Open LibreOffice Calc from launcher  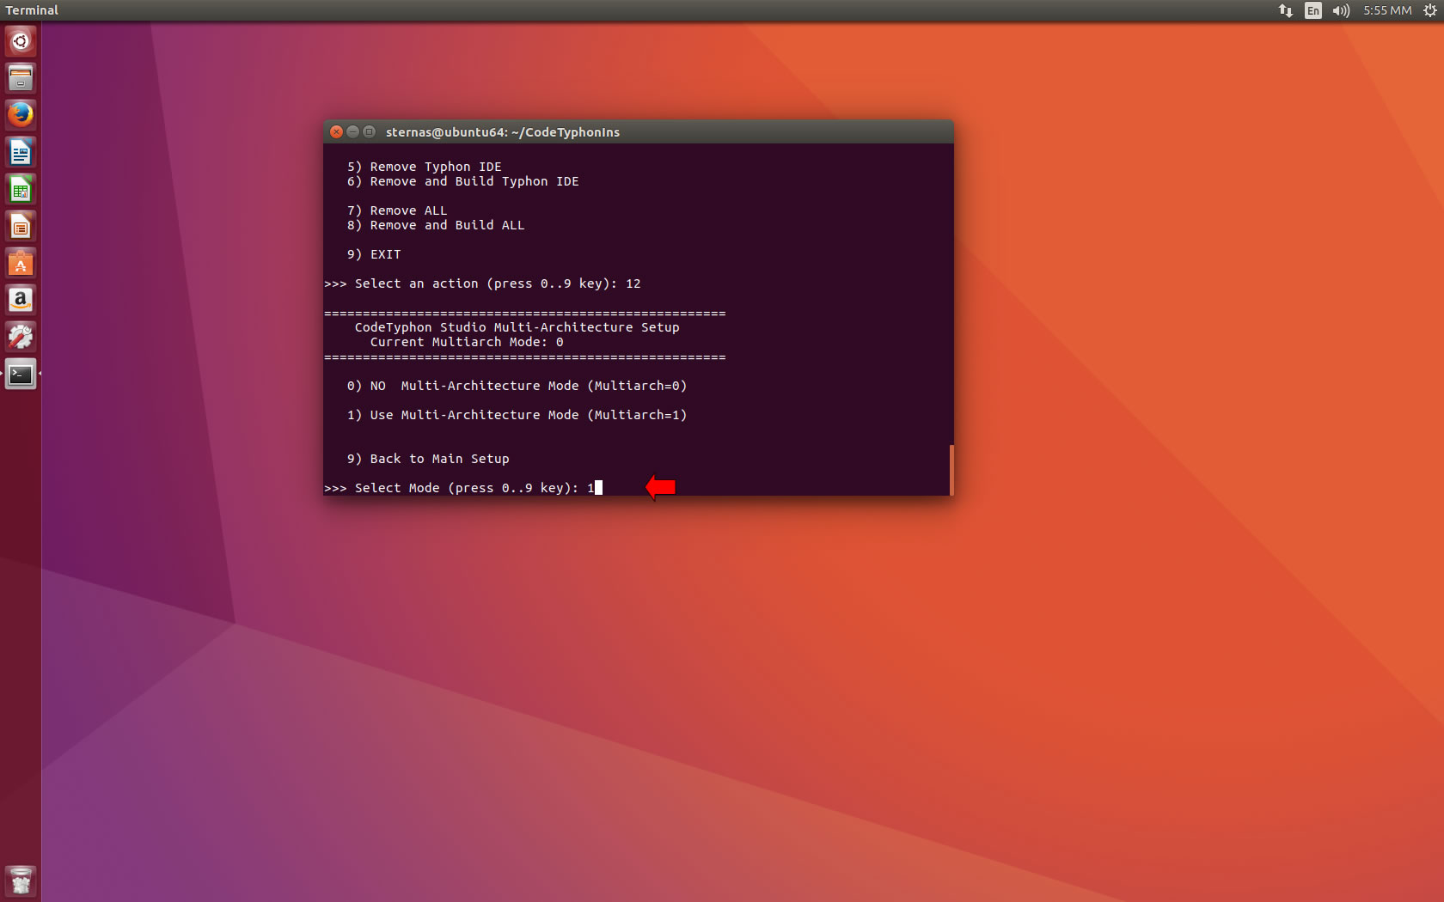tap(21, 189)
